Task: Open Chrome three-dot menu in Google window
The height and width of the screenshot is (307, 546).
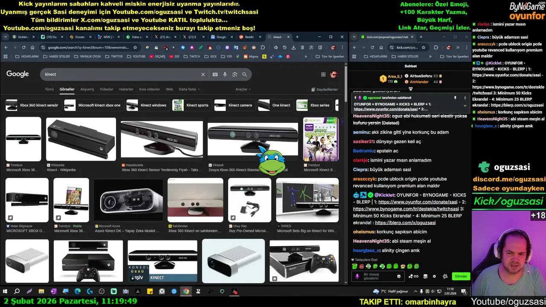Action: [x=342, y=47]
